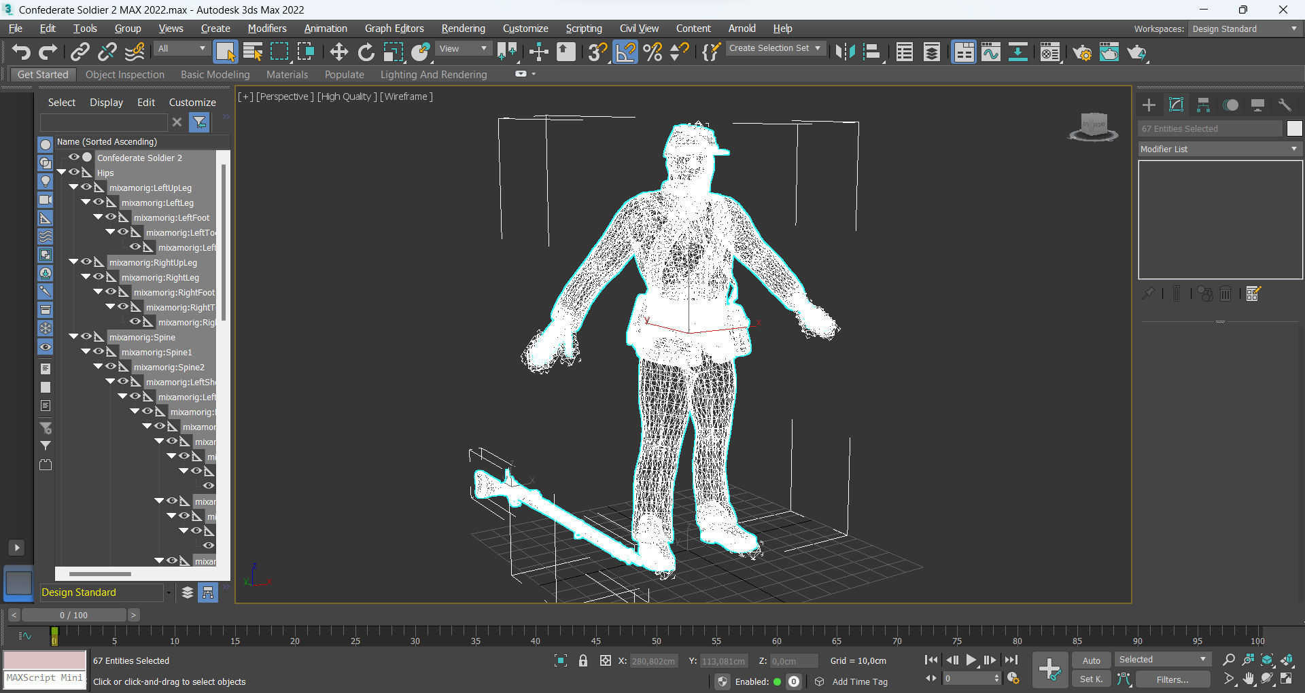Click the Set K. button
Viewport: 1305px width, 693px height.
click(x=1091, y=679)
